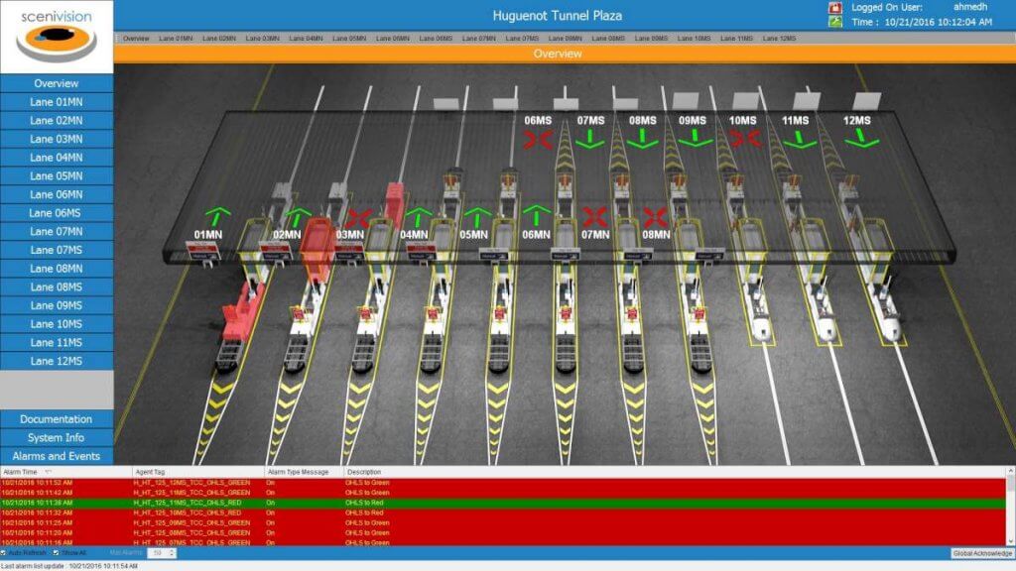
Task: Select the red X status of lane 03MN
Action: pyautogui.click(x=359, y=219)
